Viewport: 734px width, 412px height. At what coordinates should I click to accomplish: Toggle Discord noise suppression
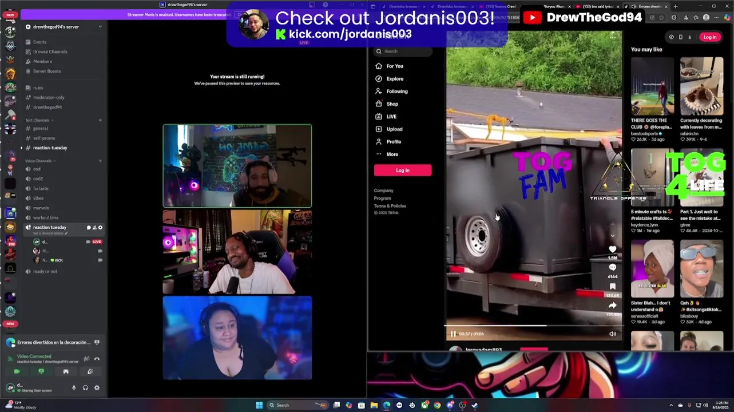[x=86, y=359]
